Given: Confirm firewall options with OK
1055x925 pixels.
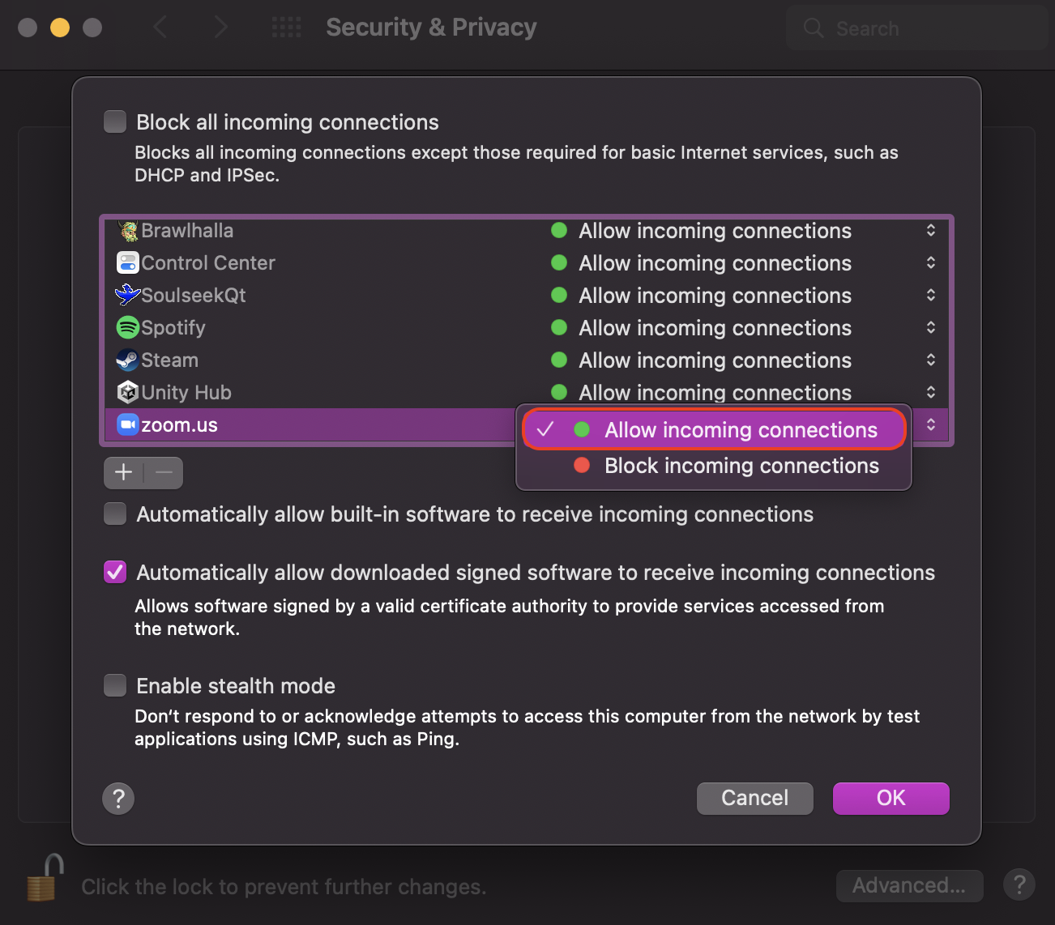Looking at the screenshot, I should (891, 799).
